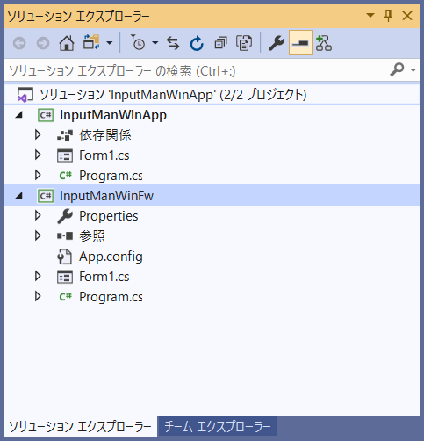This screenshot has height=441, width=424.
Task: Expand Program.cs under InputManWinFw
Action: (x=38, y=296)
